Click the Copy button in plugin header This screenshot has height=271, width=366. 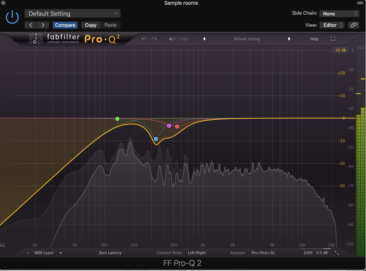click(90, 25)
